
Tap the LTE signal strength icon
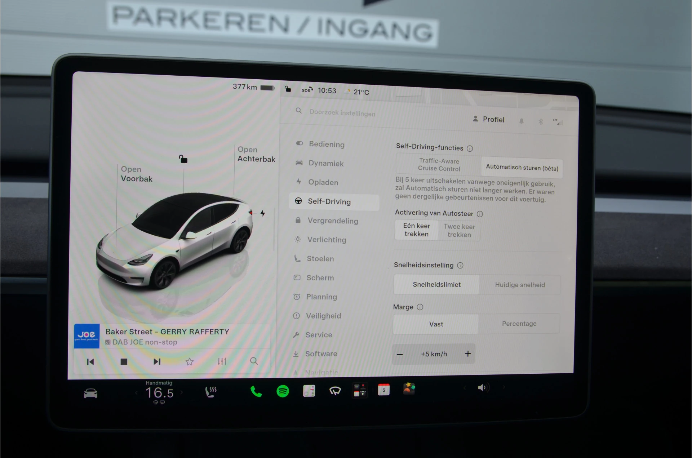[x=558, y=122]
